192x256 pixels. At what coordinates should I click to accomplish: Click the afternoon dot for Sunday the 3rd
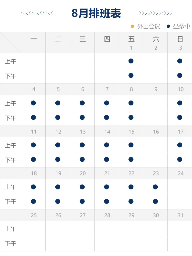pyautogui.click(x=180, y=76)
